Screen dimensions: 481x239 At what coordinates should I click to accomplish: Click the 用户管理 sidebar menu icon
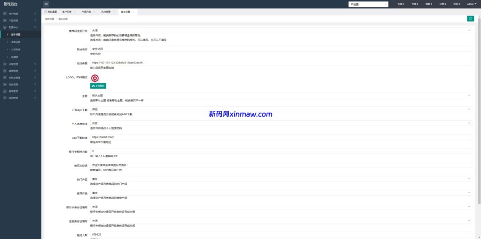click(x=5, y=13)
